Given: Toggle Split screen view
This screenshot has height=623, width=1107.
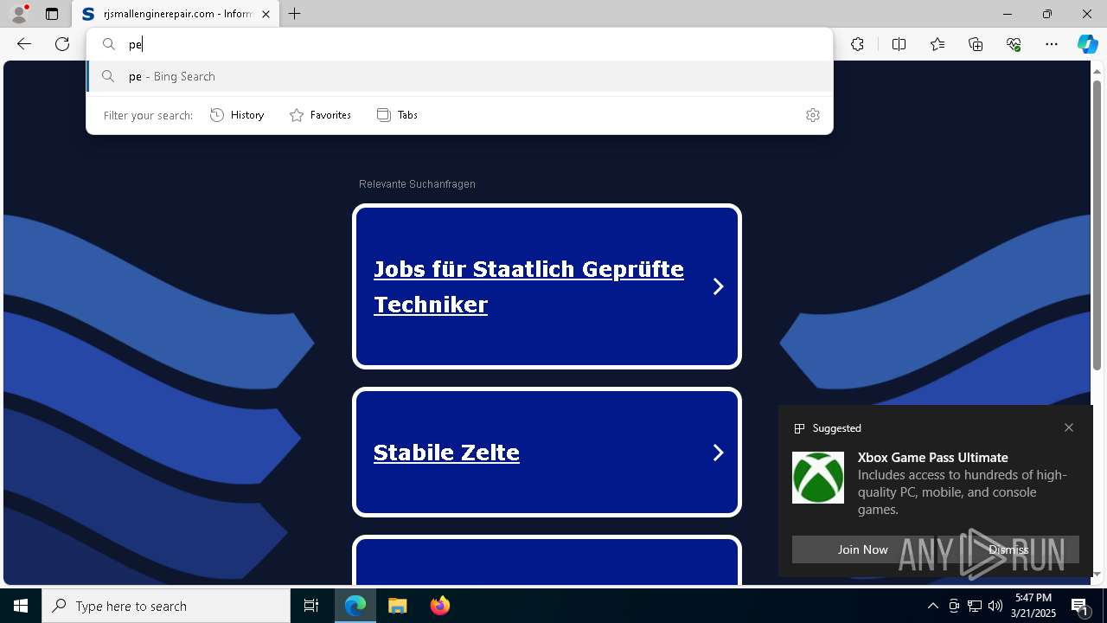Looking at the screenshot, I should point(899,44).
